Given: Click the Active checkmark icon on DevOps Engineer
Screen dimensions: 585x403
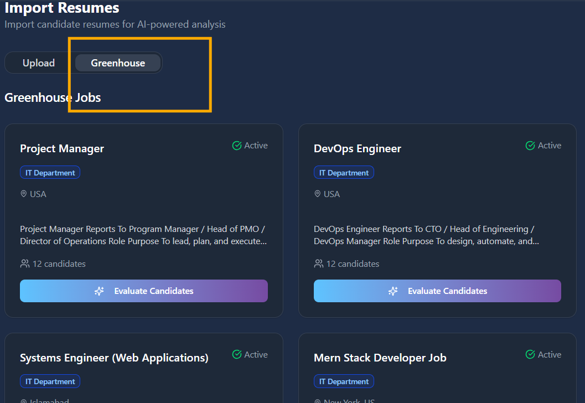Looking at the screenshot, I should click(530, 146).
